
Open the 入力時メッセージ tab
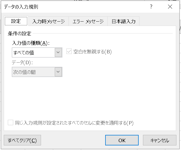(x=49, y=21)
